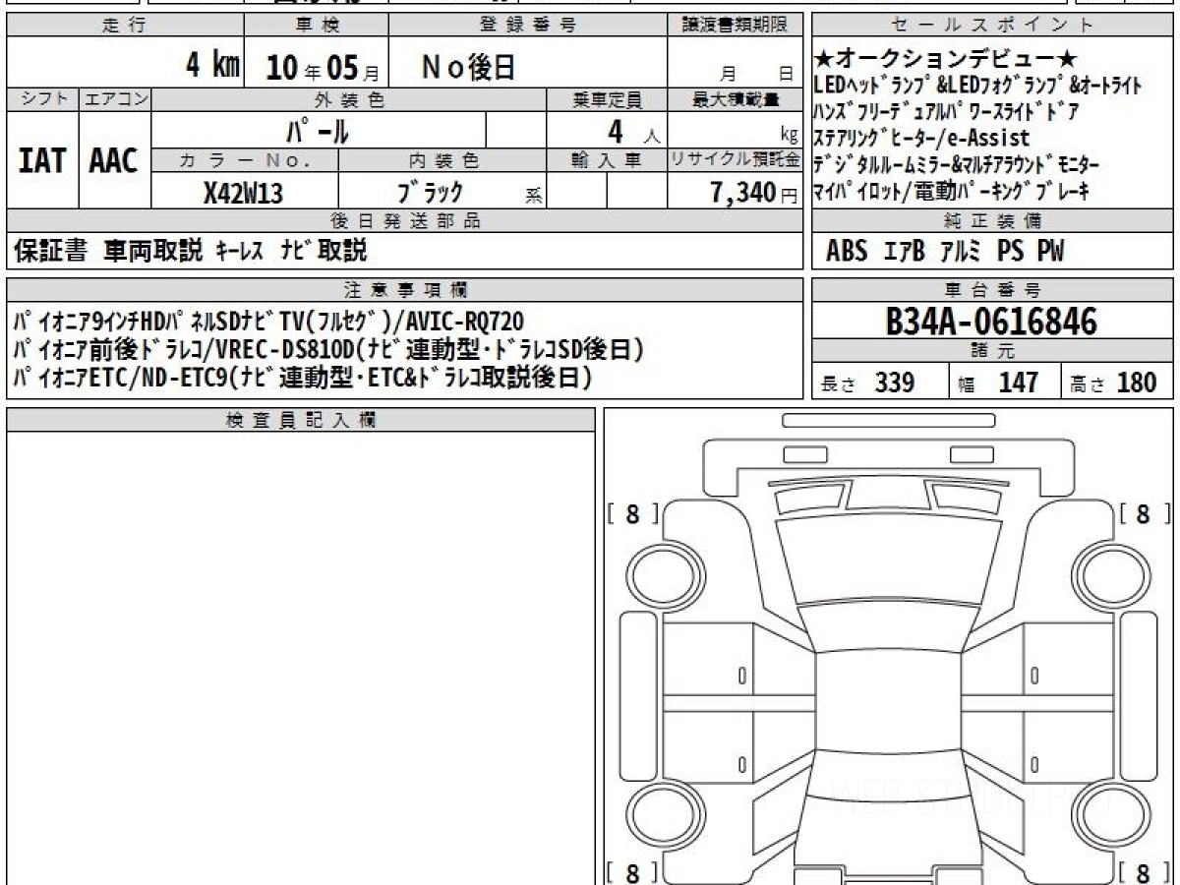
Task: Click the IAT shift type cell
Action: click(x=42, y=161)
